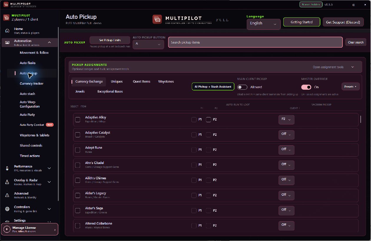The height and width of the screenshot is (241, 371).
Task: Click the Clear search button
Action: click(x=356, y=42)
